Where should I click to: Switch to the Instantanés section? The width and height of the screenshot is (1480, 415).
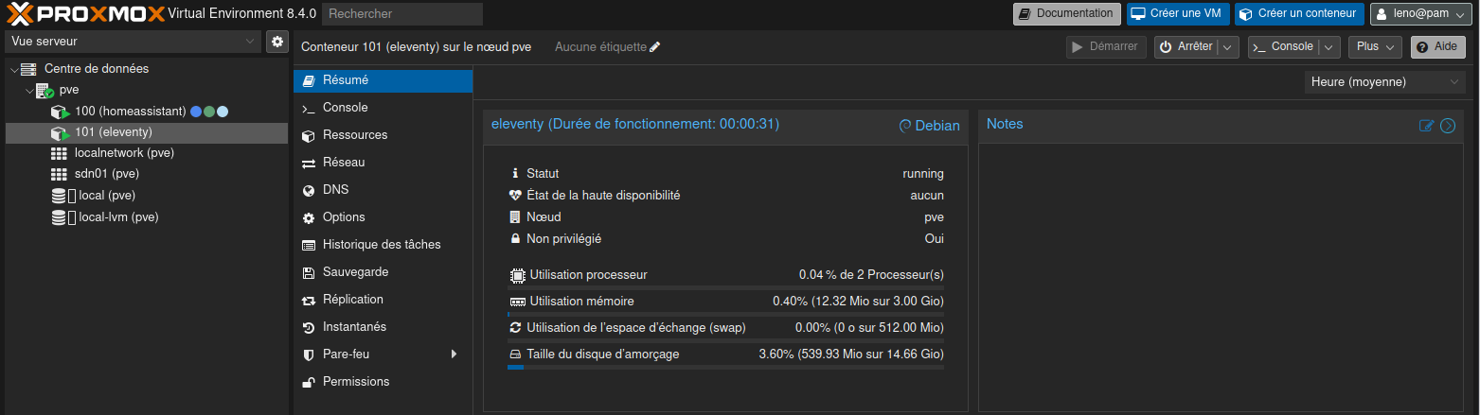click(354, 327)
